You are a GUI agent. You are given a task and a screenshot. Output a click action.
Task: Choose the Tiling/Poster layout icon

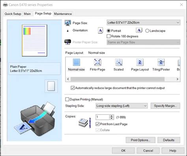tap(161, 62)
